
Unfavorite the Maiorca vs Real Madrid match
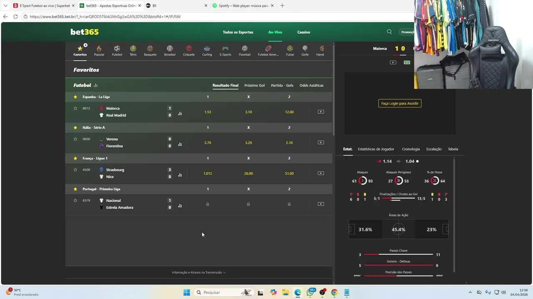[x=75, y=108]
